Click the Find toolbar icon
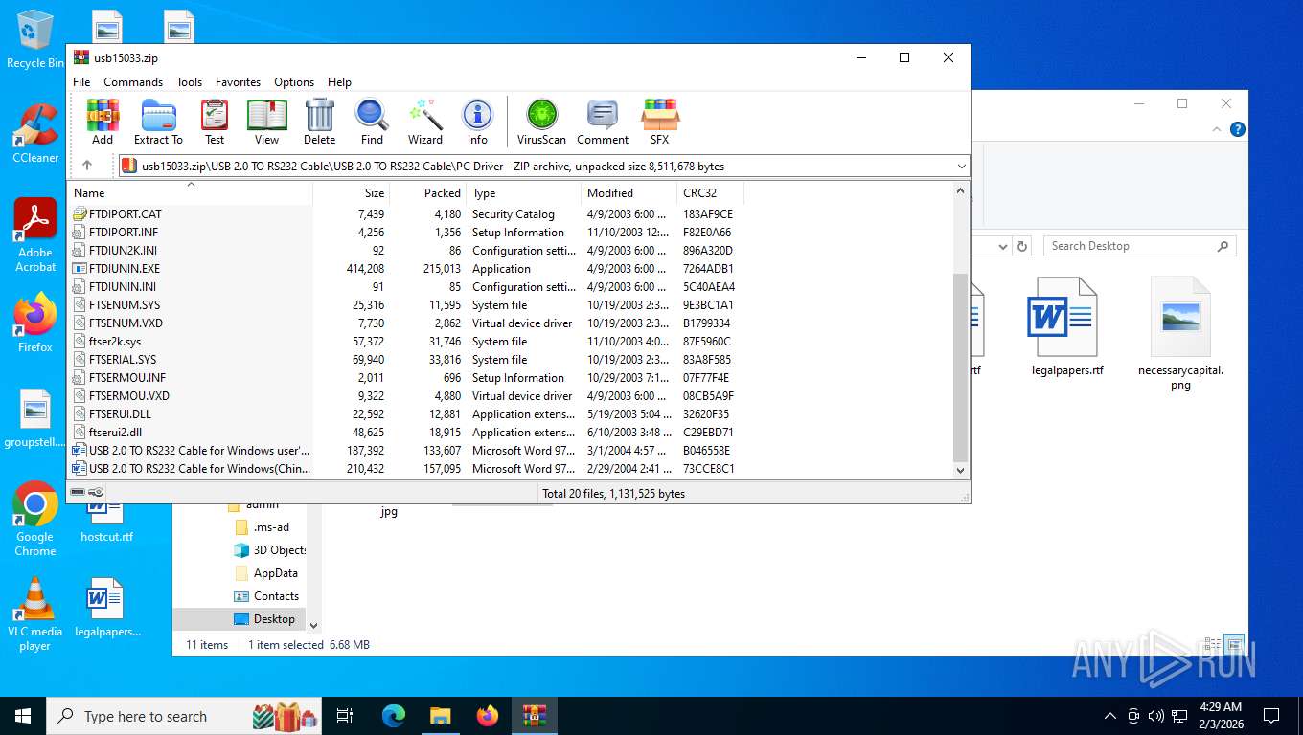This screenshot has width=1303, height=735. [x=372, y=122]
